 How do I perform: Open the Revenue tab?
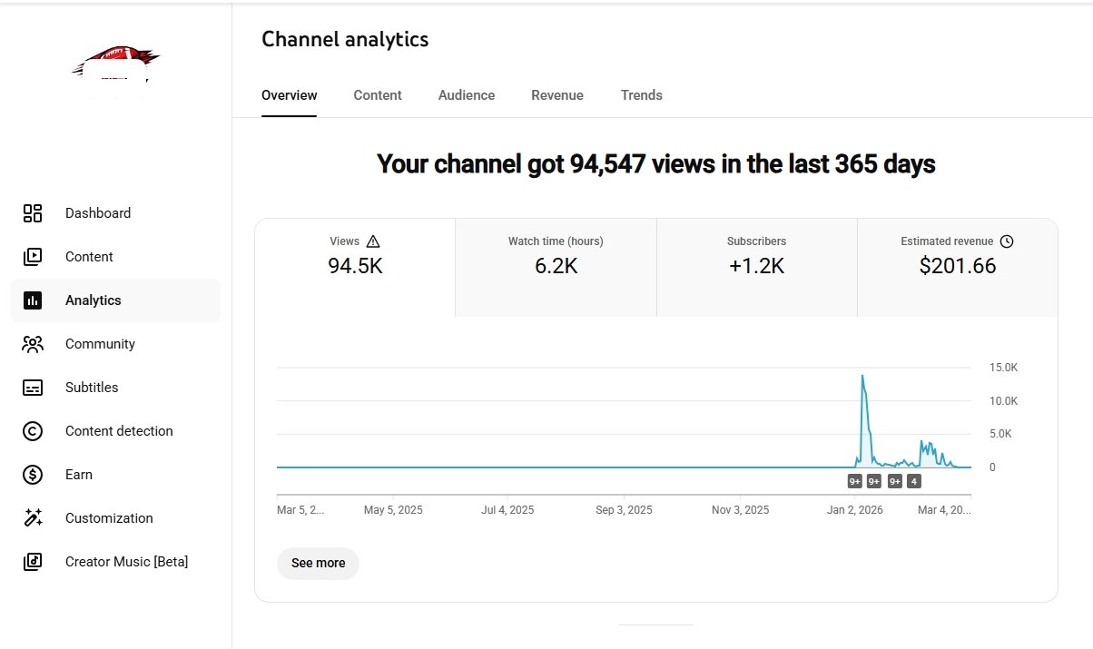(x=557, y=95)
